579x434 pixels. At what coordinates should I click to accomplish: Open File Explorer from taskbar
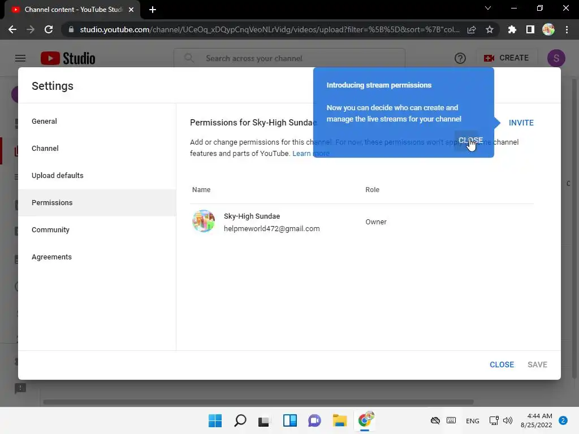[339, 420]
